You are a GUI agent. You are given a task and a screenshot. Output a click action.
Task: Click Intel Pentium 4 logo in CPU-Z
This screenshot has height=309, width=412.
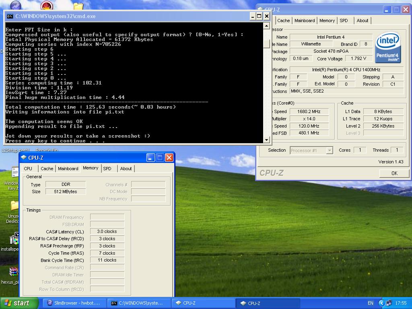388,47
